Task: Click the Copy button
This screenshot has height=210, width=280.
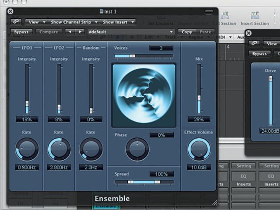Action: pyautogui.click(x=187, y=32)
